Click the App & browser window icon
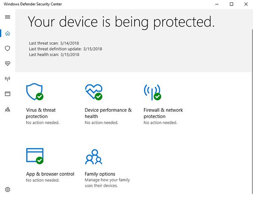This screenshot has height=199, width=253. pos(35,155)
